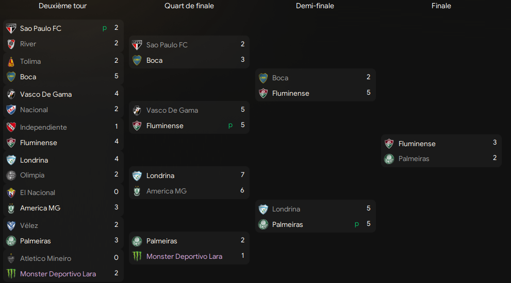Click the Finale column header
Image resolution: width=511 pixels, height=283 pixels.
point(441,6)
